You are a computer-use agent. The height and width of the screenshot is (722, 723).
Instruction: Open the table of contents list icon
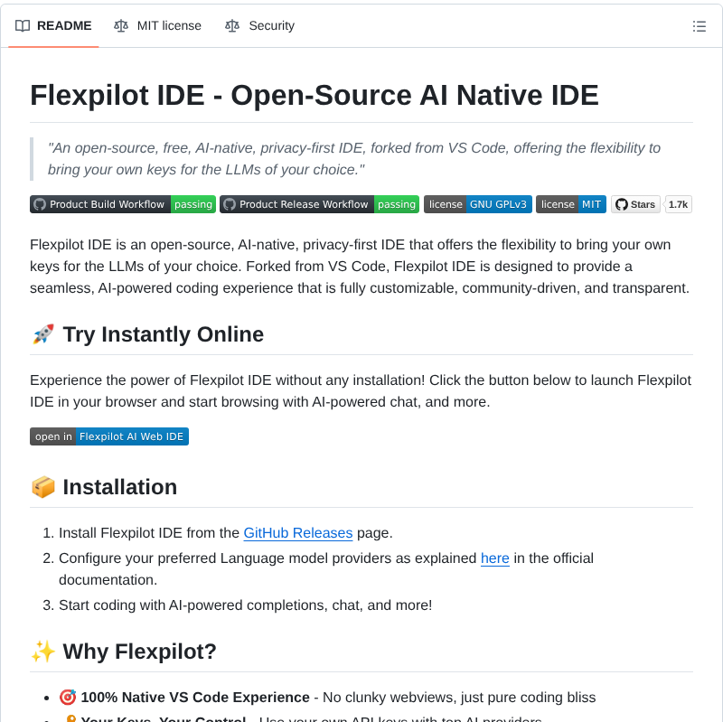point(700,26)
